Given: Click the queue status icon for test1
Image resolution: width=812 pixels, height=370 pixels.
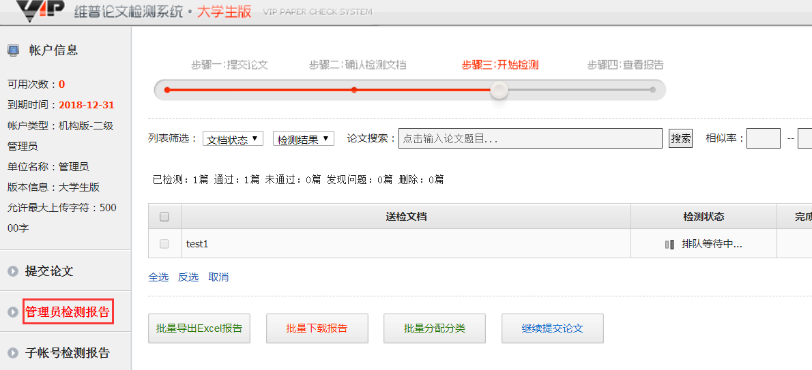Looking at the screenshot, I should click(x=669, y=244).
